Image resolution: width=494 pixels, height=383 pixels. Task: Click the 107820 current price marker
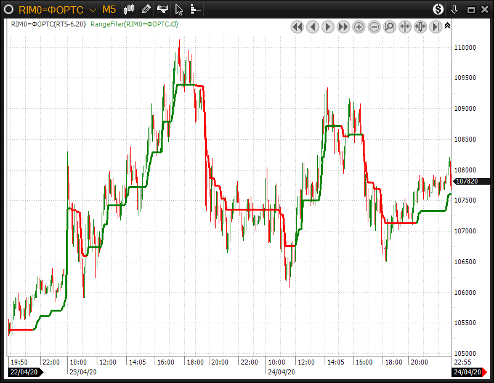click(x=466, y=181)
